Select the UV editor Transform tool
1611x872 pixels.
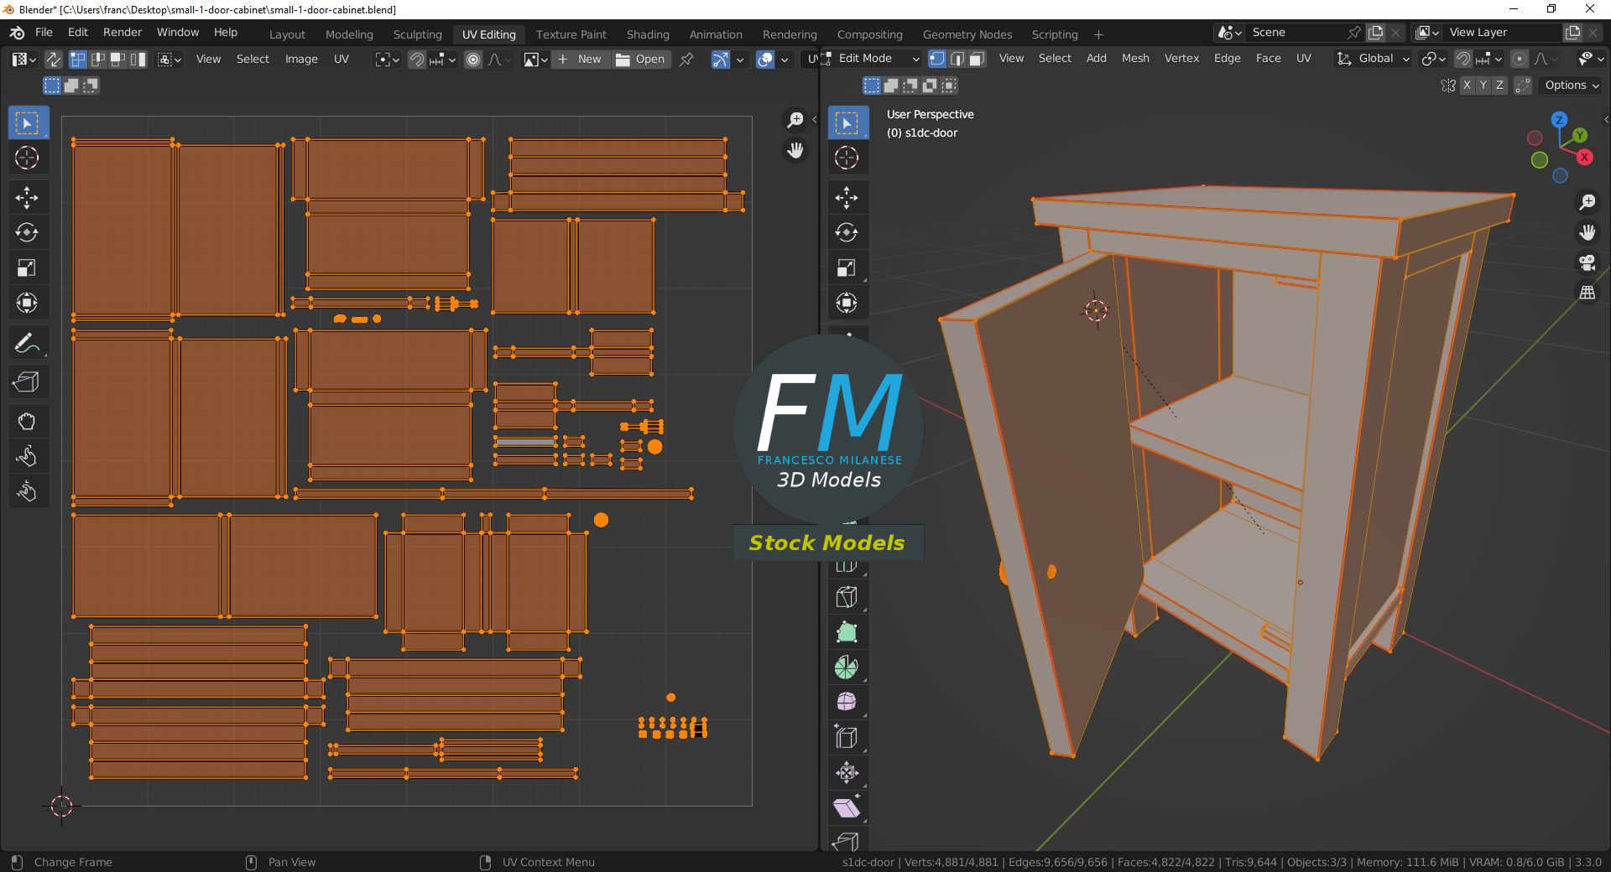pyautogui.click(x=27, y=303)
